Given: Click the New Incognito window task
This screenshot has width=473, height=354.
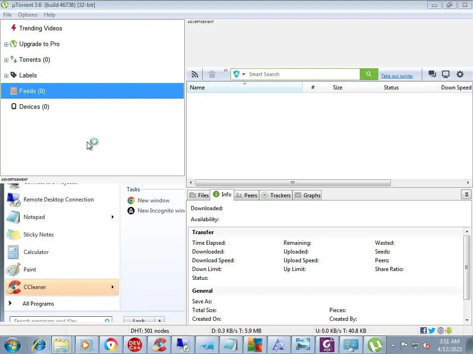Looking at the screenshot, I should coord(156,211).
